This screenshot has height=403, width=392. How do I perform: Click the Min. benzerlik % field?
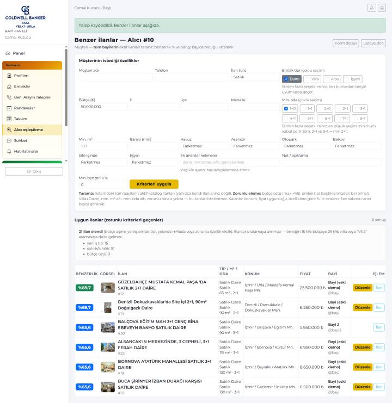[x=103, y=184]
